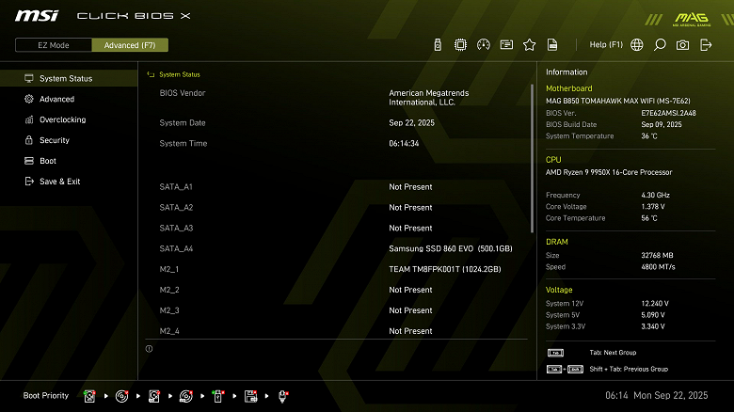Click the DRAM size value 32768 MB
The width and height of the screenshot is (734, 412).
(x=657, y=255)
